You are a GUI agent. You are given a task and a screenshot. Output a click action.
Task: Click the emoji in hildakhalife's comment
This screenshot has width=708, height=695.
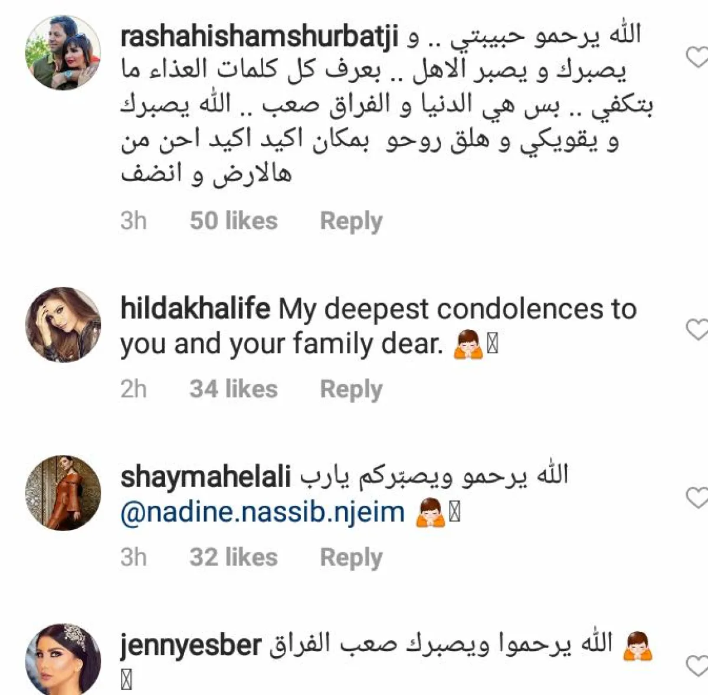(468, 344)
